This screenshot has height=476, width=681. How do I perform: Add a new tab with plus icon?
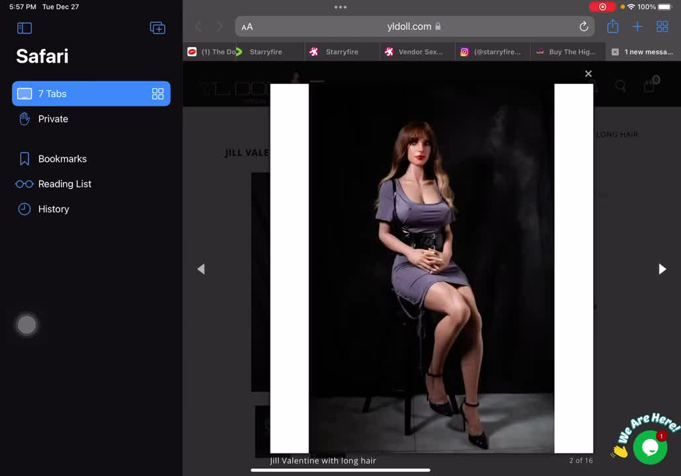coord(637,26)
